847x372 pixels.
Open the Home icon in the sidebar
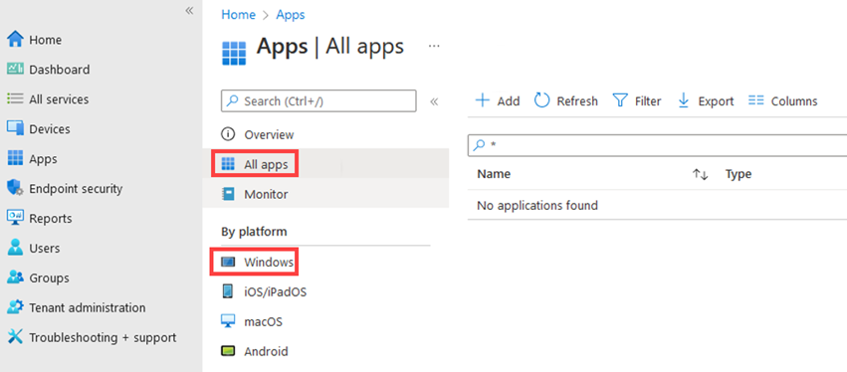(x=15, y=40)
